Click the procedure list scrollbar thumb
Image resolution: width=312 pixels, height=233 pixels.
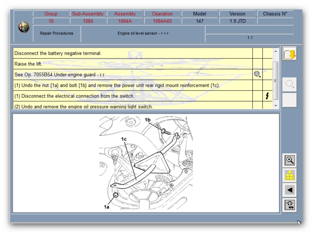pyautogui.click(x=275, y=80)
